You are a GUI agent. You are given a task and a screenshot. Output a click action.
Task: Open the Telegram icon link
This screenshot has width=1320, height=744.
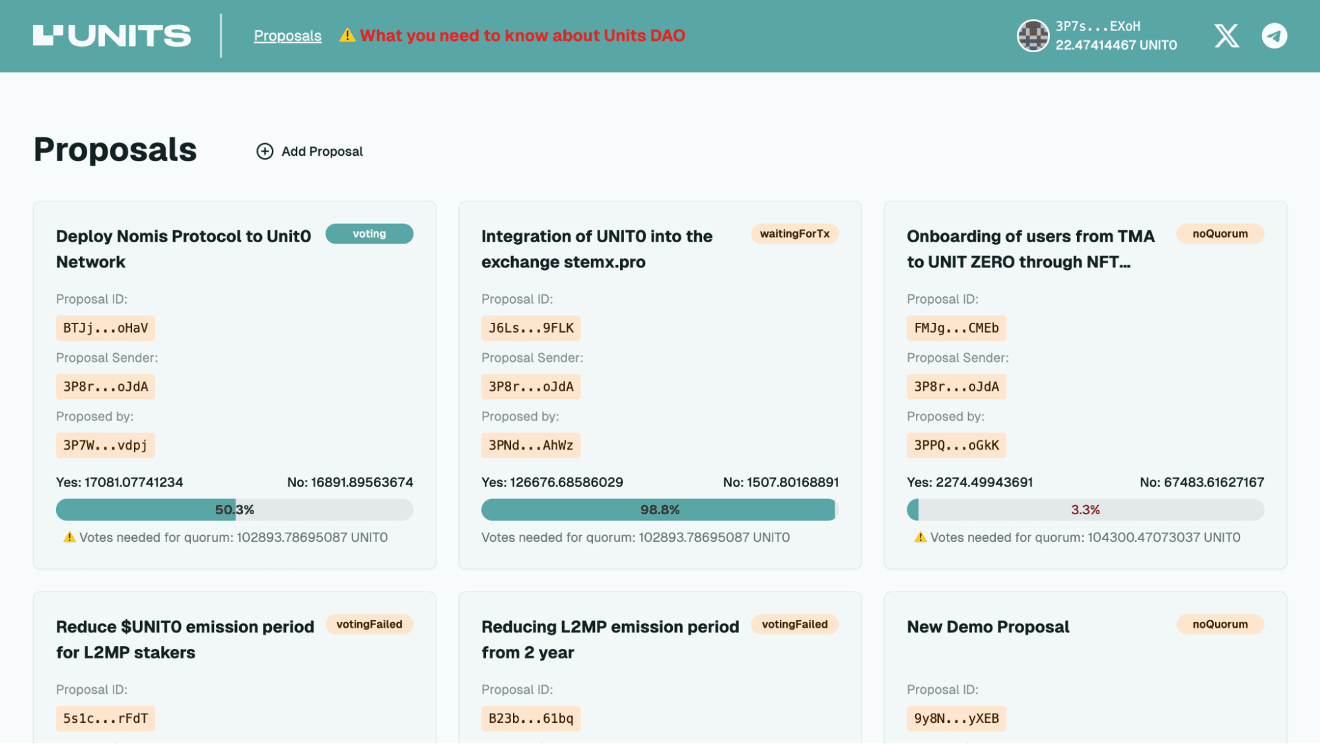[x=1274, y=36]
